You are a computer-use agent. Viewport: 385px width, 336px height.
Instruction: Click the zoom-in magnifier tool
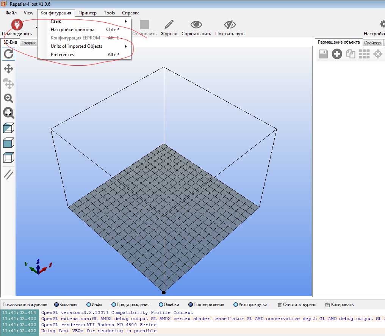(8, 98)
